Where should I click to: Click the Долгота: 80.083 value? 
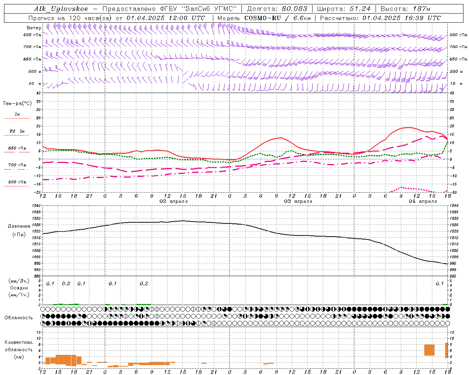point(277,9)
